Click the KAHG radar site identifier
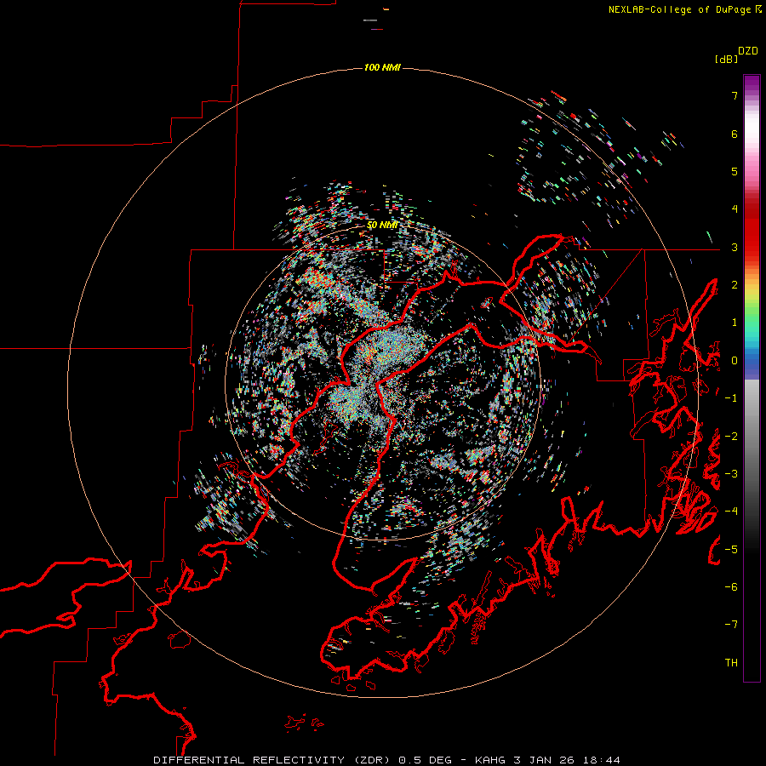The height and width of the screenshot is (766, 766). 490,760
